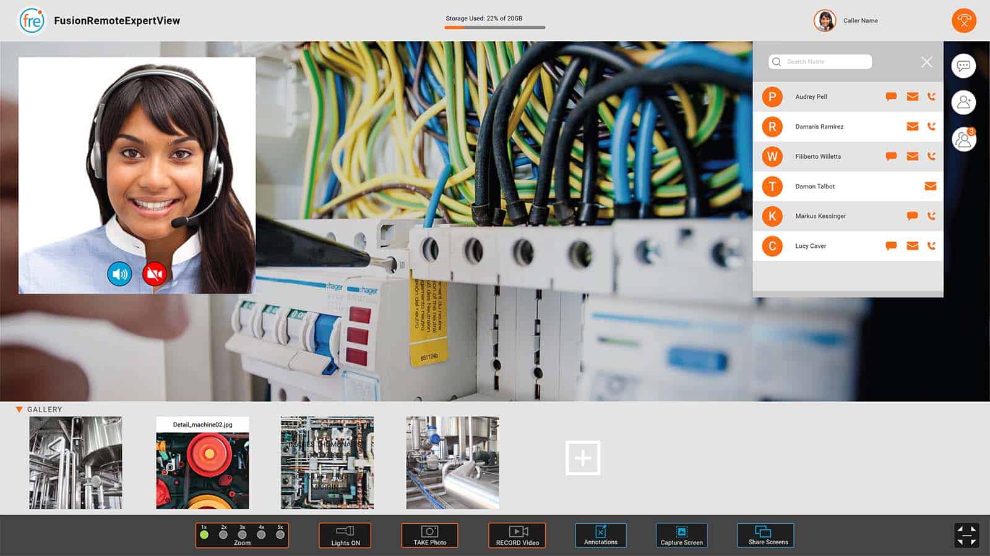The image size is (990, 556).
Task: Open contacts list with notification badge
Action: point(963,140)
